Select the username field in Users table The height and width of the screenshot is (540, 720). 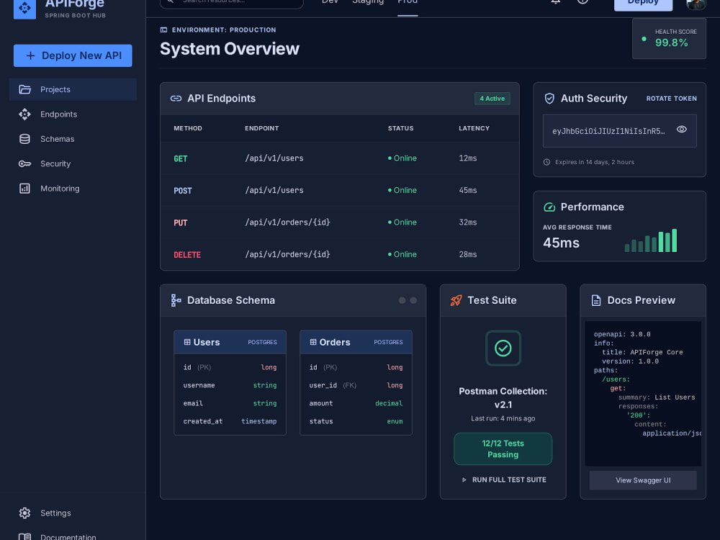(x=230, y=386)
